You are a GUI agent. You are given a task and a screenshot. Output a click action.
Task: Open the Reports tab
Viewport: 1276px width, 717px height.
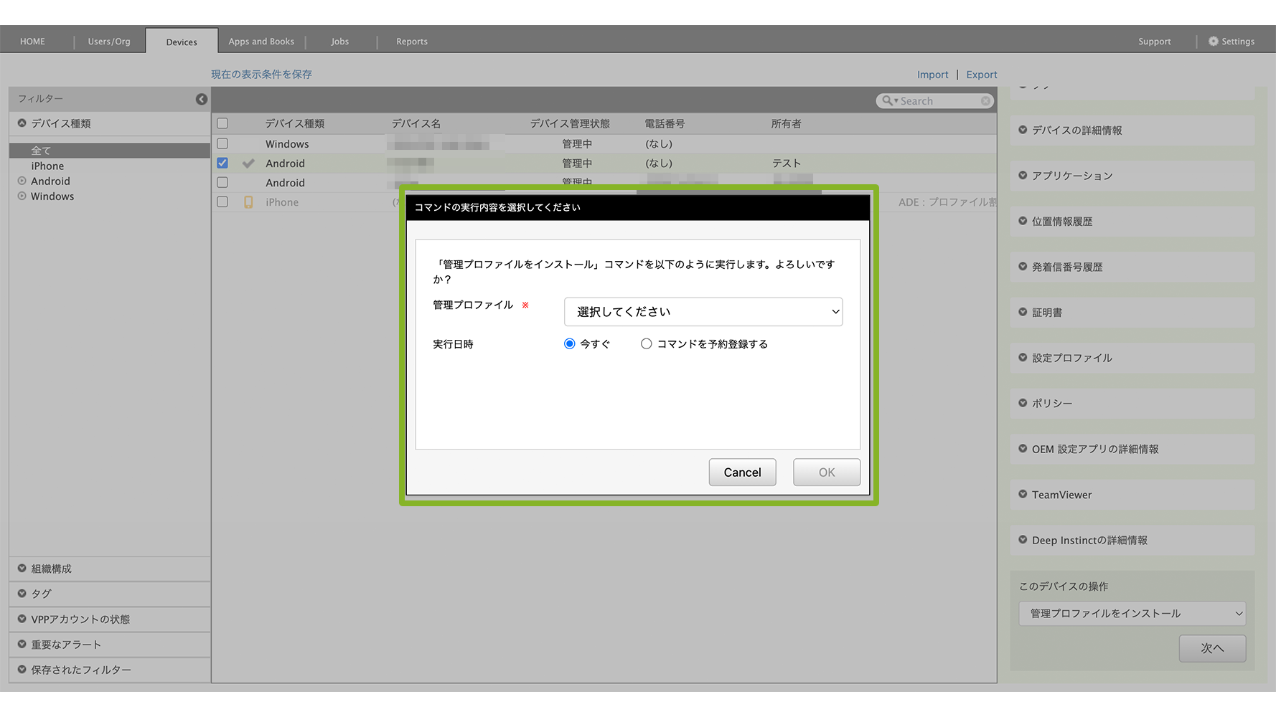pyautogui.click(x=412, y=42)
